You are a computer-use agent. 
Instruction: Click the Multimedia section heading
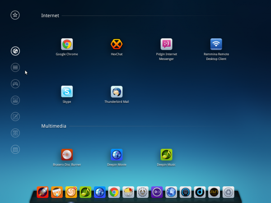coord(54,126)
